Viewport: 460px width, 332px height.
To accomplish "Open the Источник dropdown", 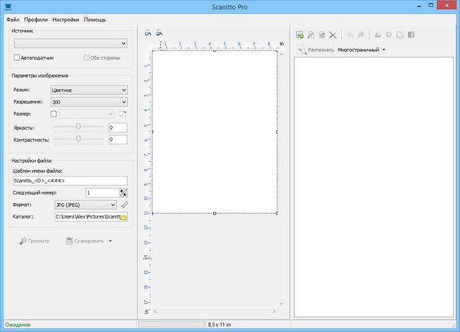I will tap(70, 44).
